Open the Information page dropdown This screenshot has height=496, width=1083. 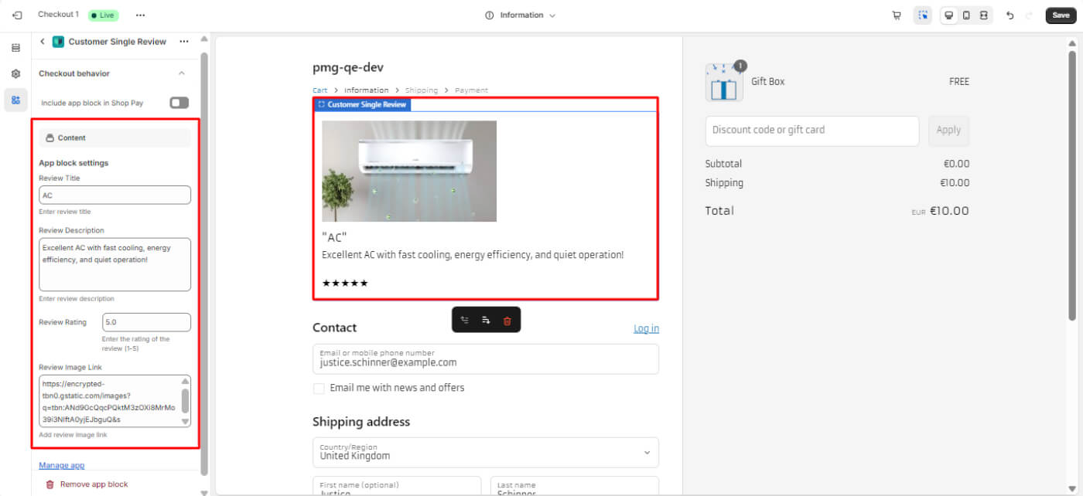[x=521, y=15]
